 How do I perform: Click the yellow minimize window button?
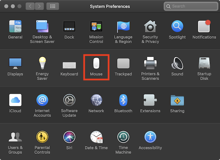tap(13, 6)
